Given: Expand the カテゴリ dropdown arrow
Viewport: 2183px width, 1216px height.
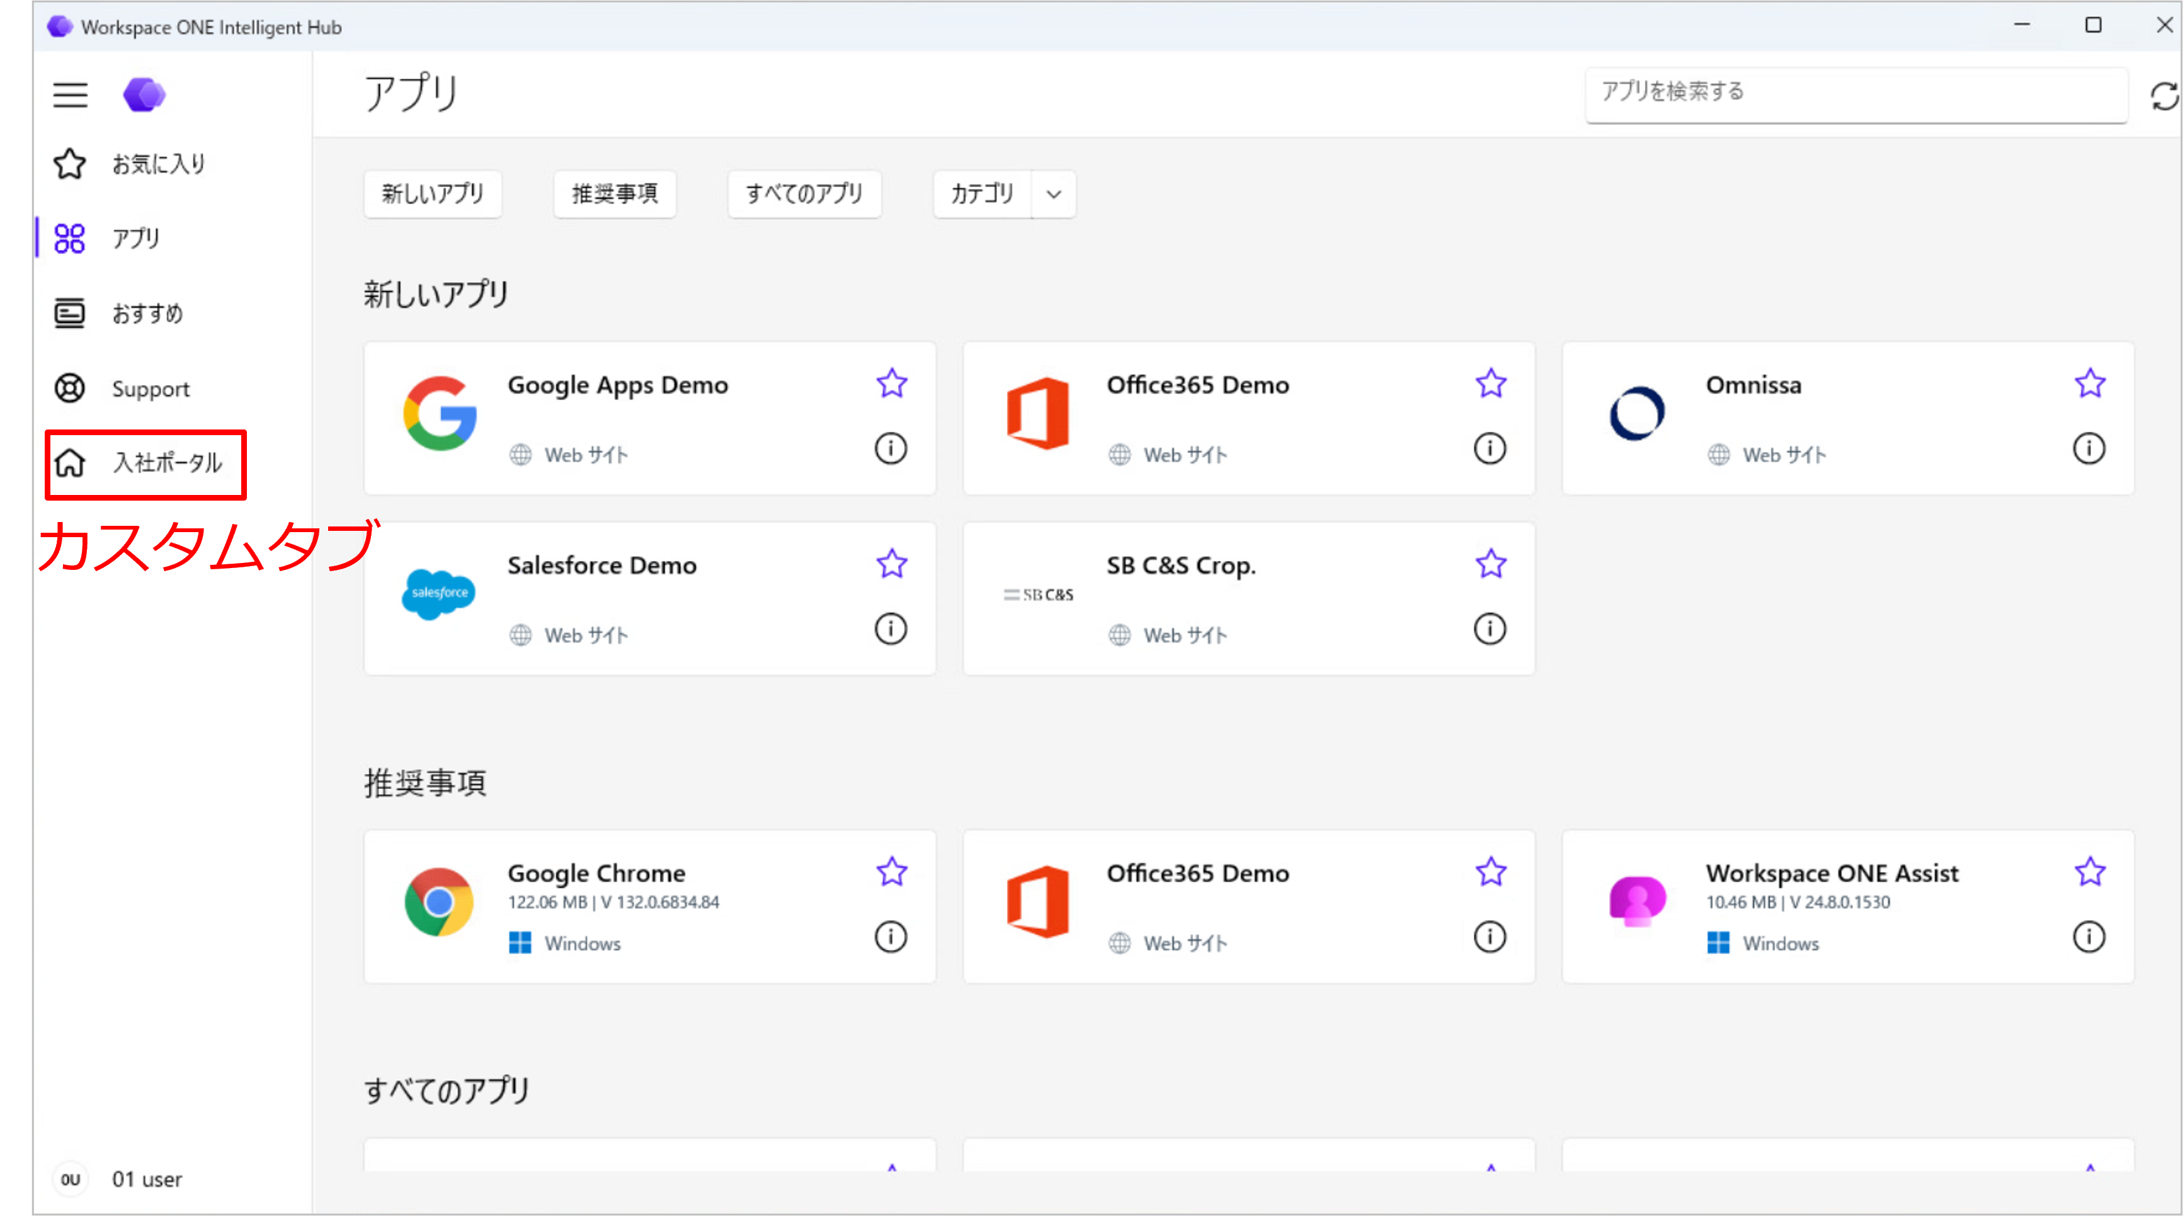Looking at the screenshot, I should pyautogui.click(x=1053, y=194).
